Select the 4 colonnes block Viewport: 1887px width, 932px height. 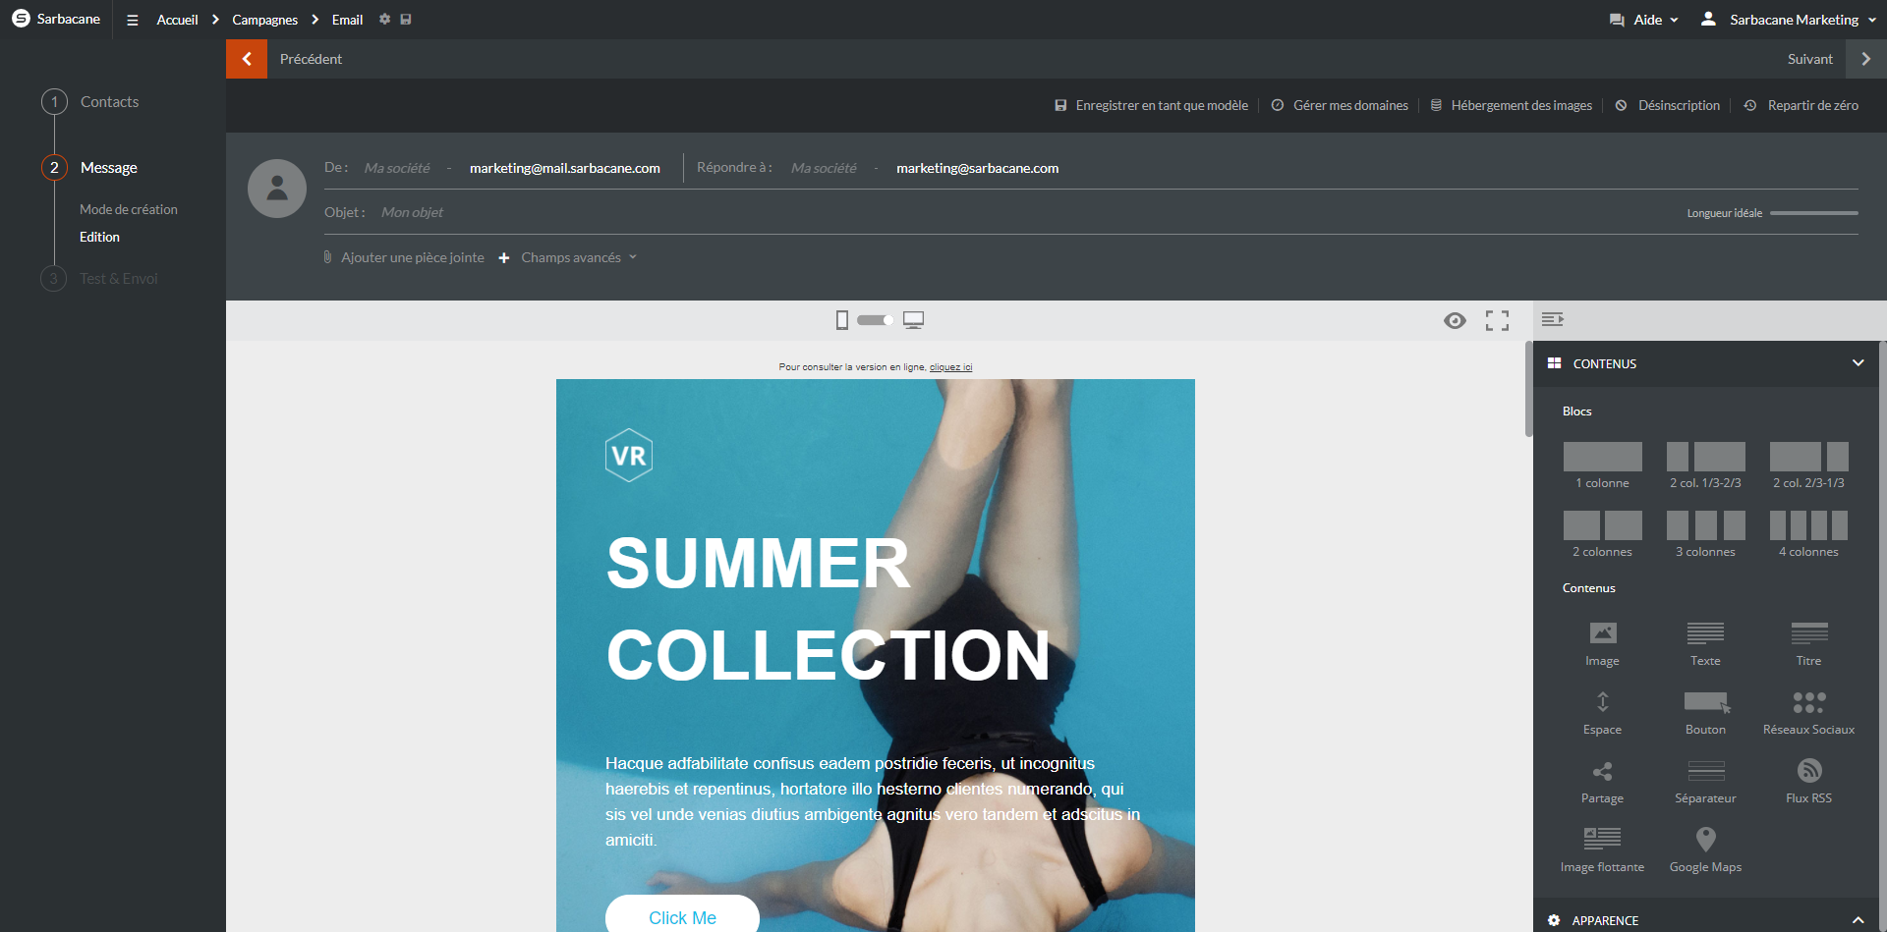tap(1809, 534)
